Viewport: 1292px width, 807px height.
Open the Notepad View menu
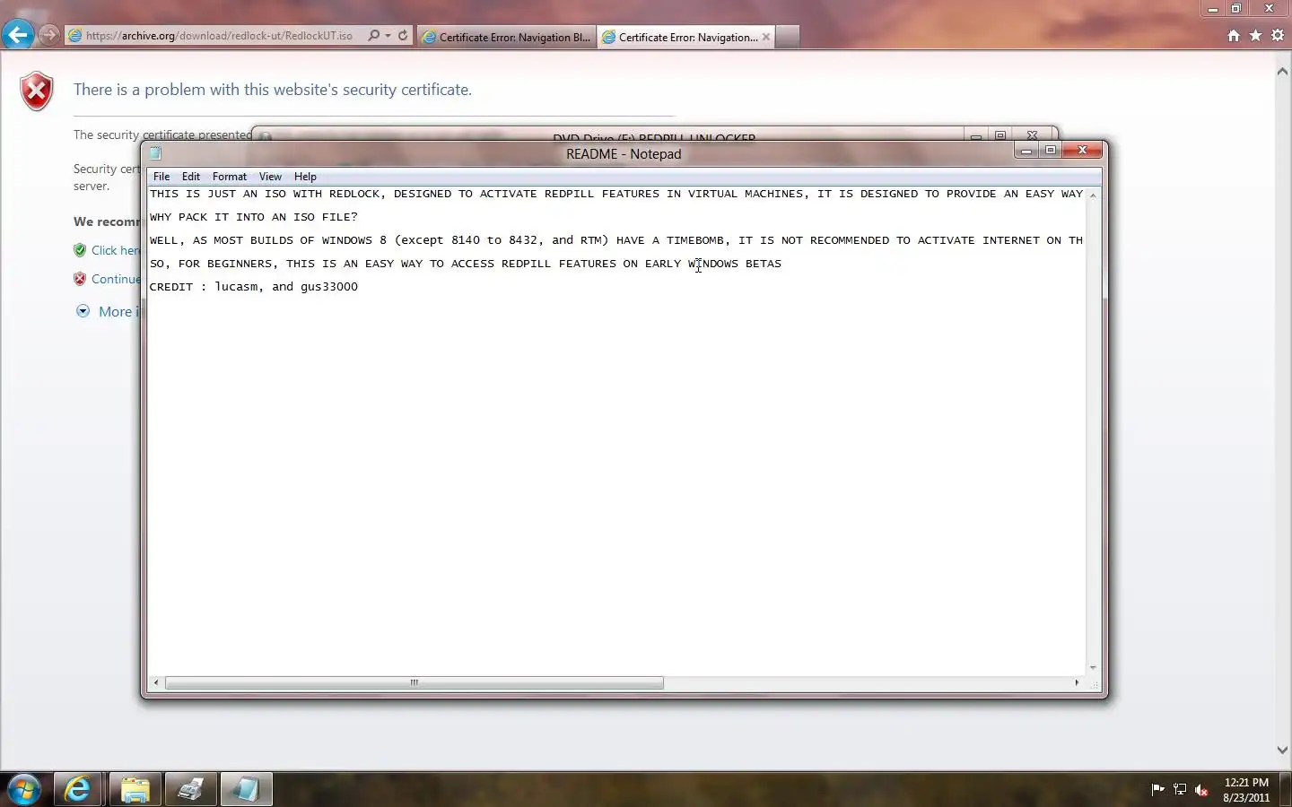click(270, 177)
